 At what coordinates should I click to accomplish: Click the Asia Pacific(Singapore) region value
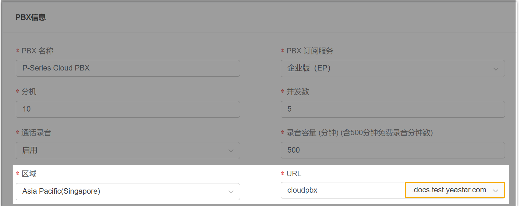pos(62,191)
